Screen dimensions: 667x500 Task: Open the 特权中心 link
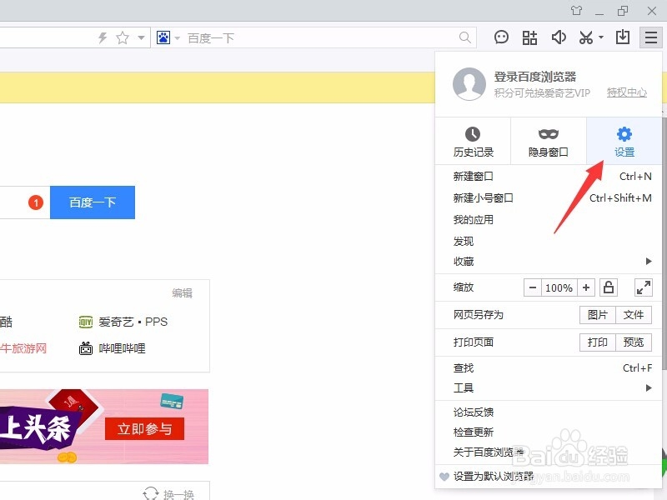(x=625, y=92)
